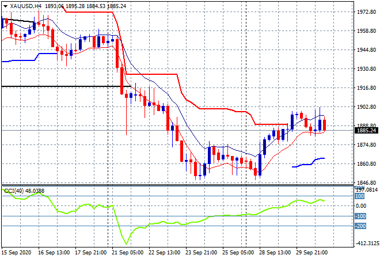Screen dimensions: 380x259
Task: Click the CCI 100 level label
Action: [x=359, y=196]
